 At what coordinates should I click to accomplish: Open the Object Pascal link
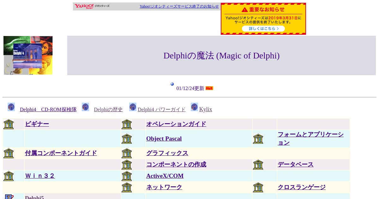164,139
